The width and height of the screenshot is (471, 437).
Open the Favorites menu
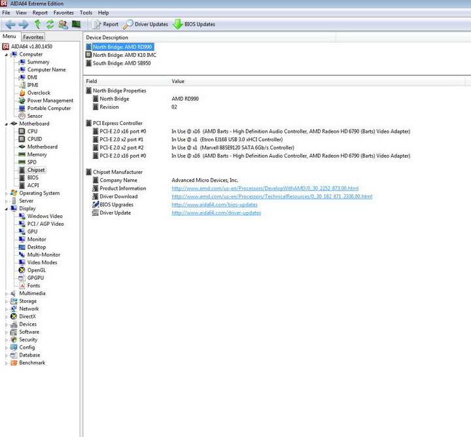(x=63, y=12)
